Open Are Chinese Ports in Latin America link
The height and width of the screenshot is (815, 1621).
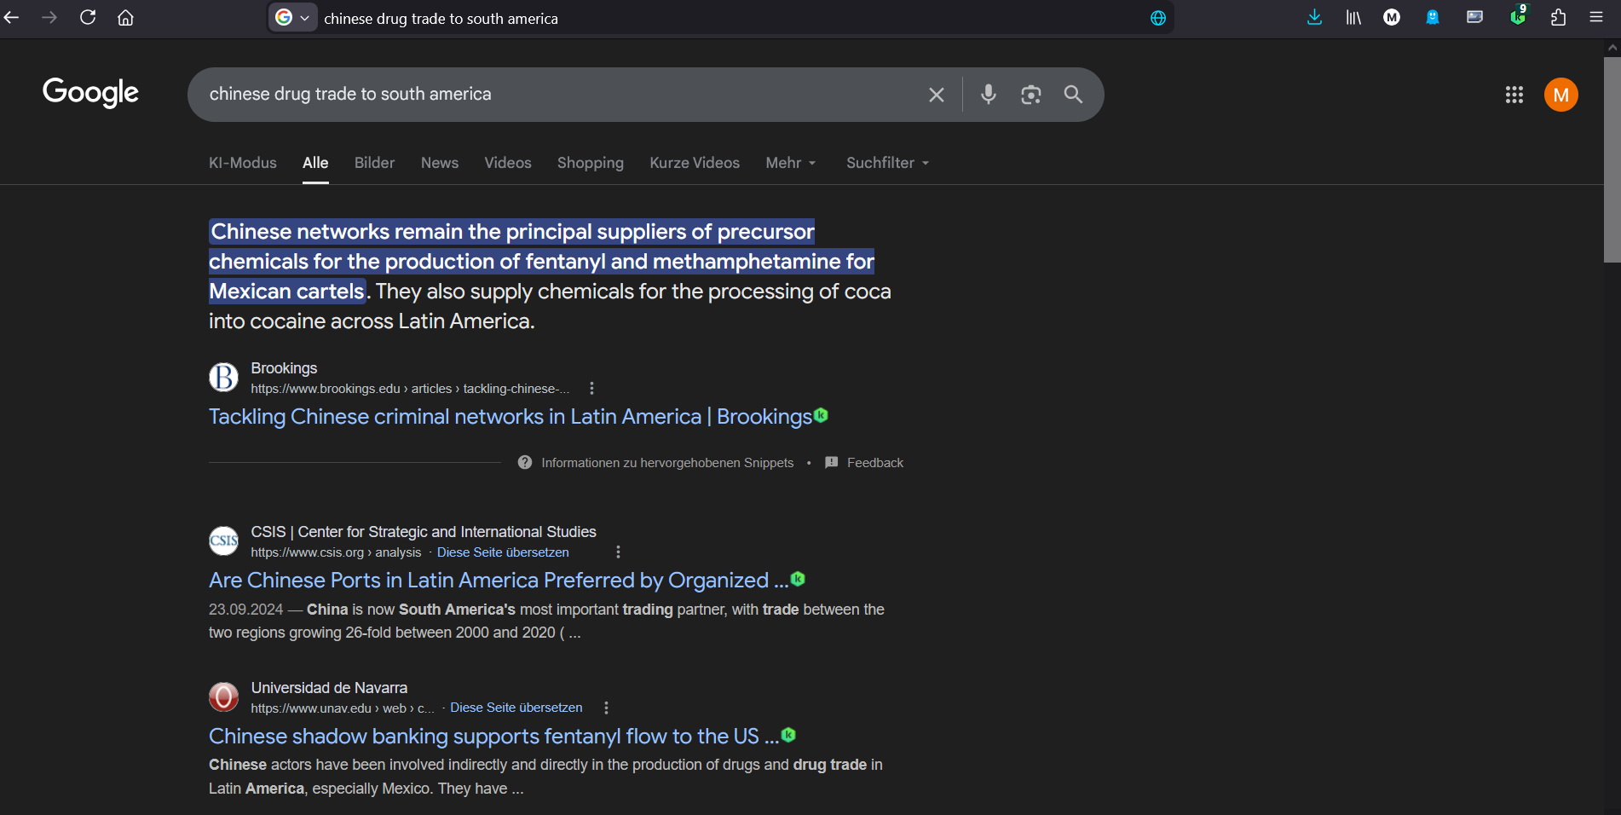coord(499,581)
